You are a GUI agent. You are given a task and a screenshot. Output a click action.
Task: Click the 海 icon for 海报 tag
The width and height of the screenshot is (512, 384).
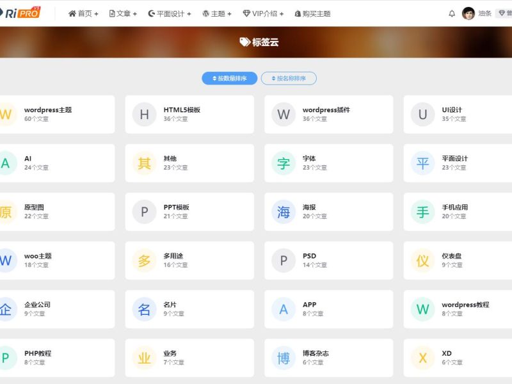pos(284,212)
